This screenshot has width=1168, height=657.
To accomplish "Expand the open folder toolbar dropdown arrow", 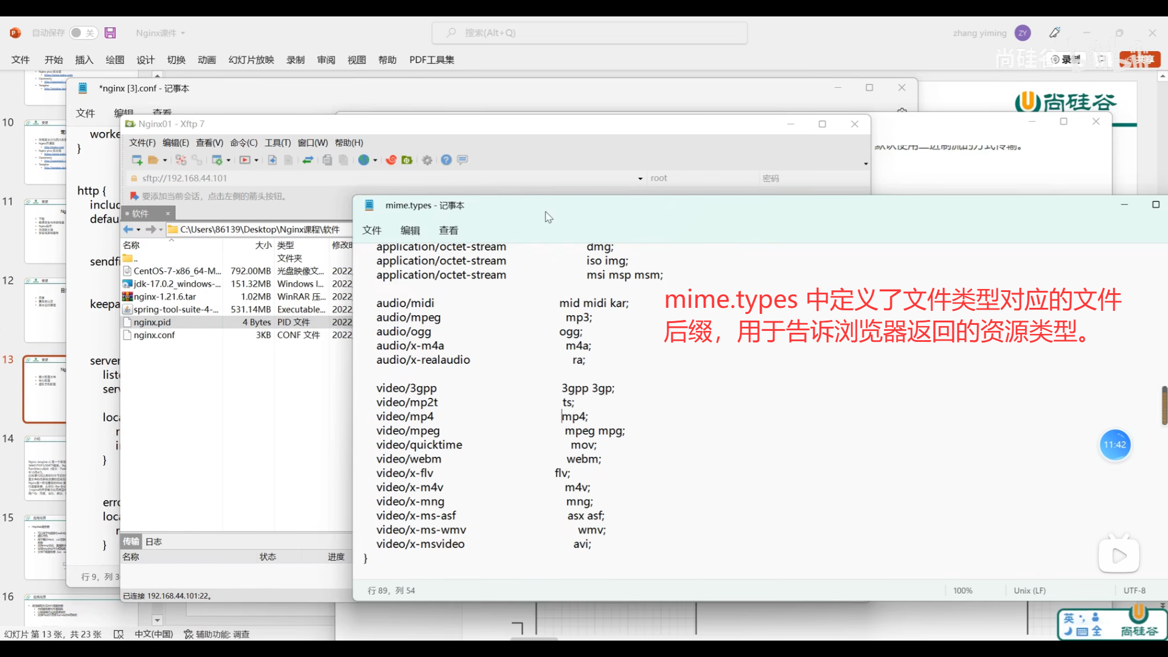I will point(165,161).
